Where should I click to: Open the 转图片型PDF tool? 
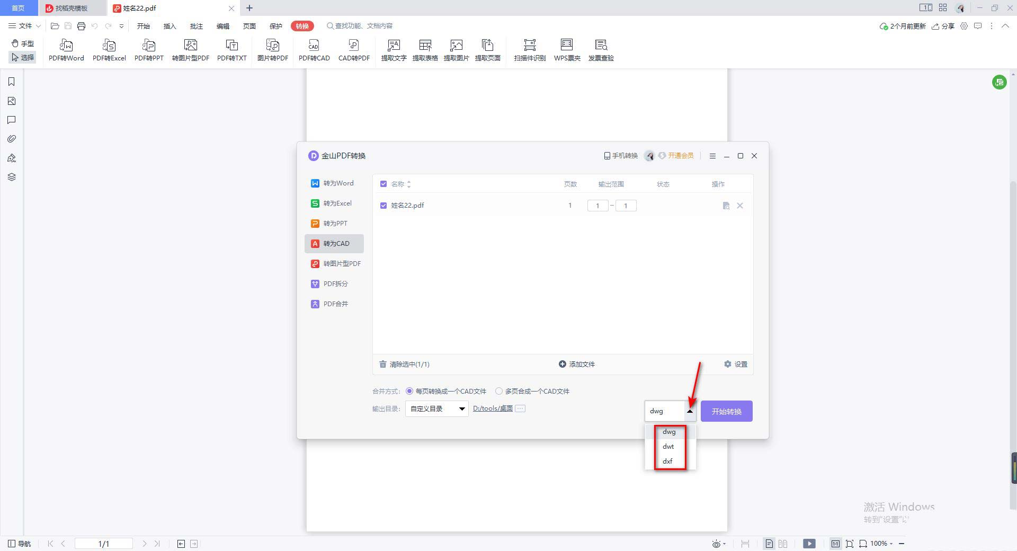click(191, 50)
